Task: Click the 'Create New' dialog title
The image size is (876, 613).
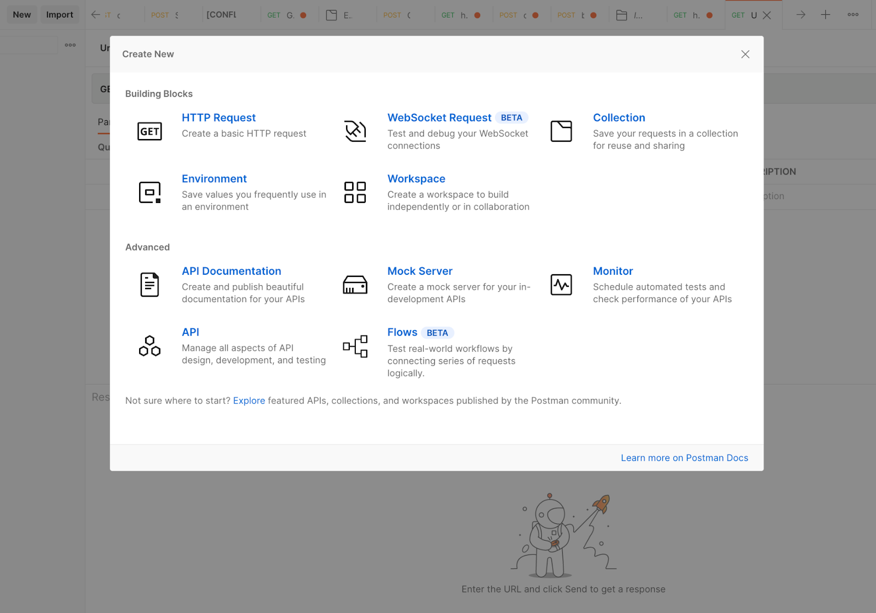Action: (x=148, y=54)
